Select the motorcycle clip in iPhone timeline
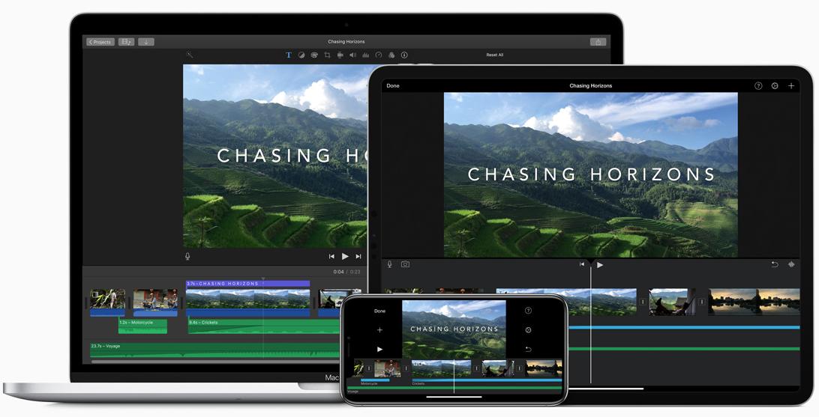 pos(387,368)
